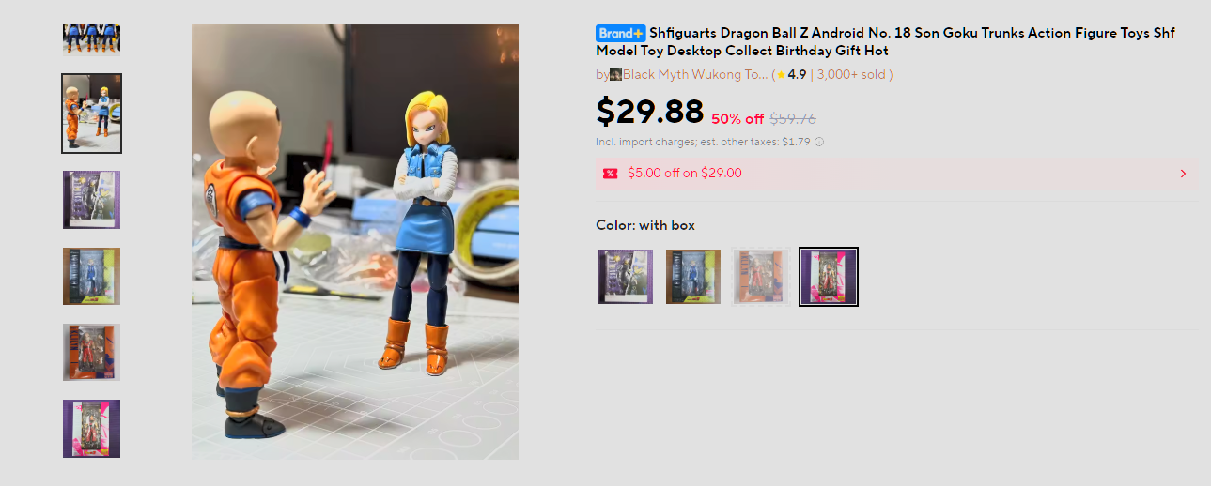The width and height of the screenshot is (1211, 486).
Task: Click the Brand+ badge icon
Action: coord(620,33)
